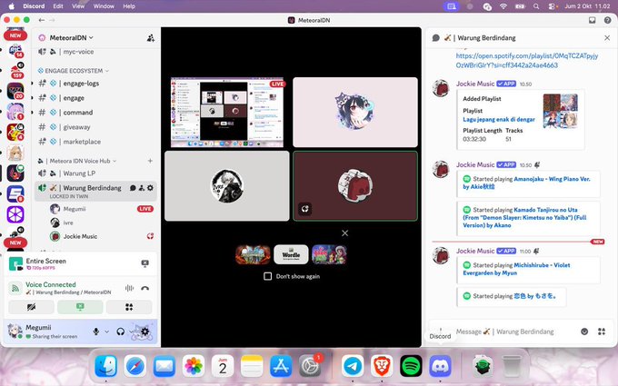The width and height of the screenshot is (618, 386).
Task: Open the Edit menu in menu bar
Action: point(58,6)
